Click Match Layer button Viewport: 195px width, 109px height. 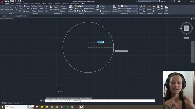pos(88,11)
